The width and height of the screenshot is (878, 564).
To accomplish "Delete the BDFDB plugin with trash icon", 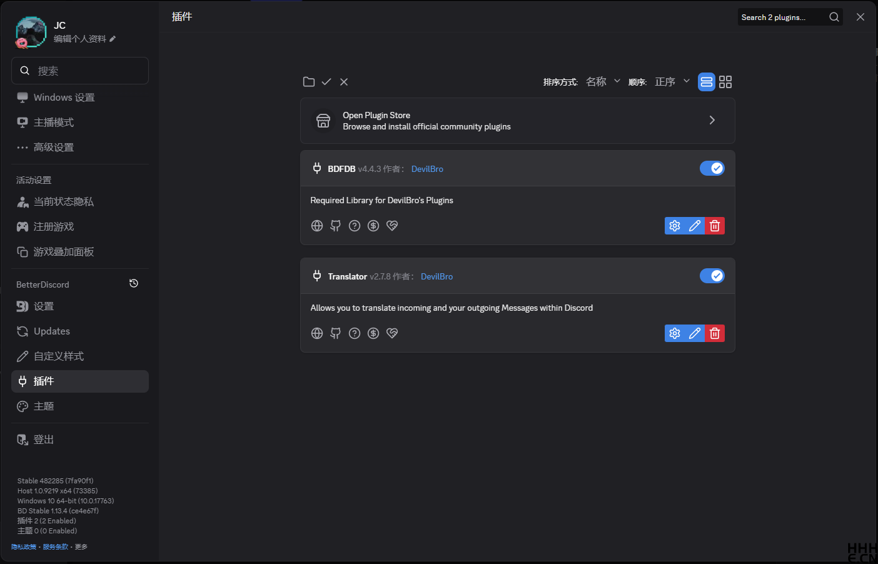I will [715, 226].
